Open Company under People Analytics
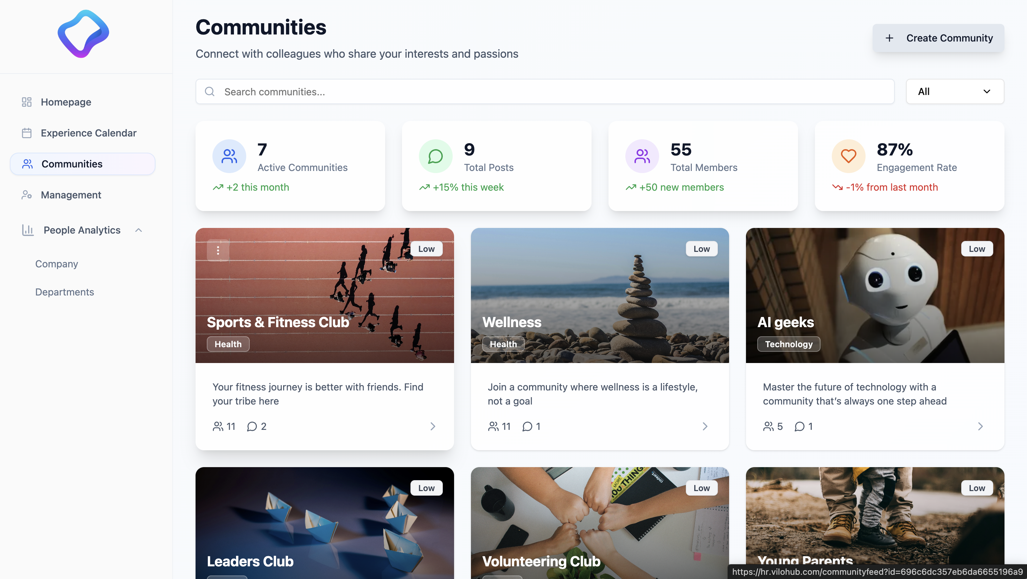1027x579 pixels. [x=57, y=264]
